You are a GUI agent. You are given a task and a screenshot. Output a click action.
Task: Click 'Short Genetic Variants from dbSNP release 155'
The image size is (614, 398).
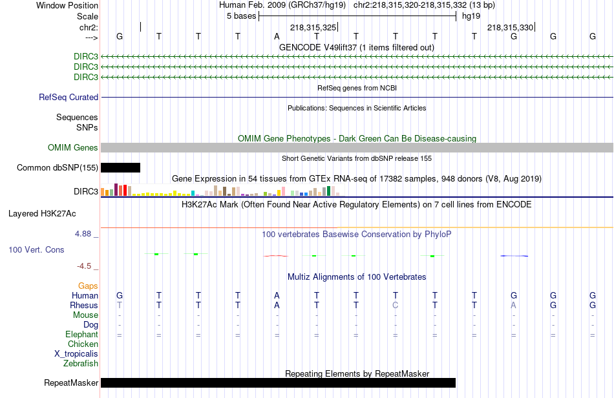click(357, 158)
